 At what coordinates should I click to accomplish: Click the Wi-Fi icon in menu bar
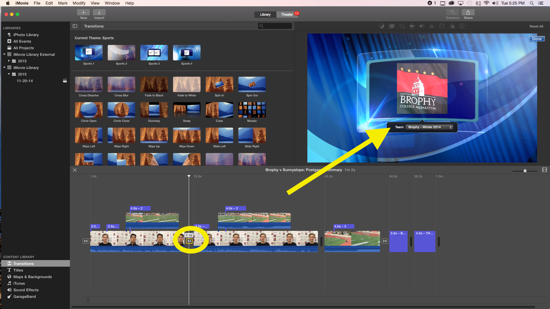coord(486,3)
